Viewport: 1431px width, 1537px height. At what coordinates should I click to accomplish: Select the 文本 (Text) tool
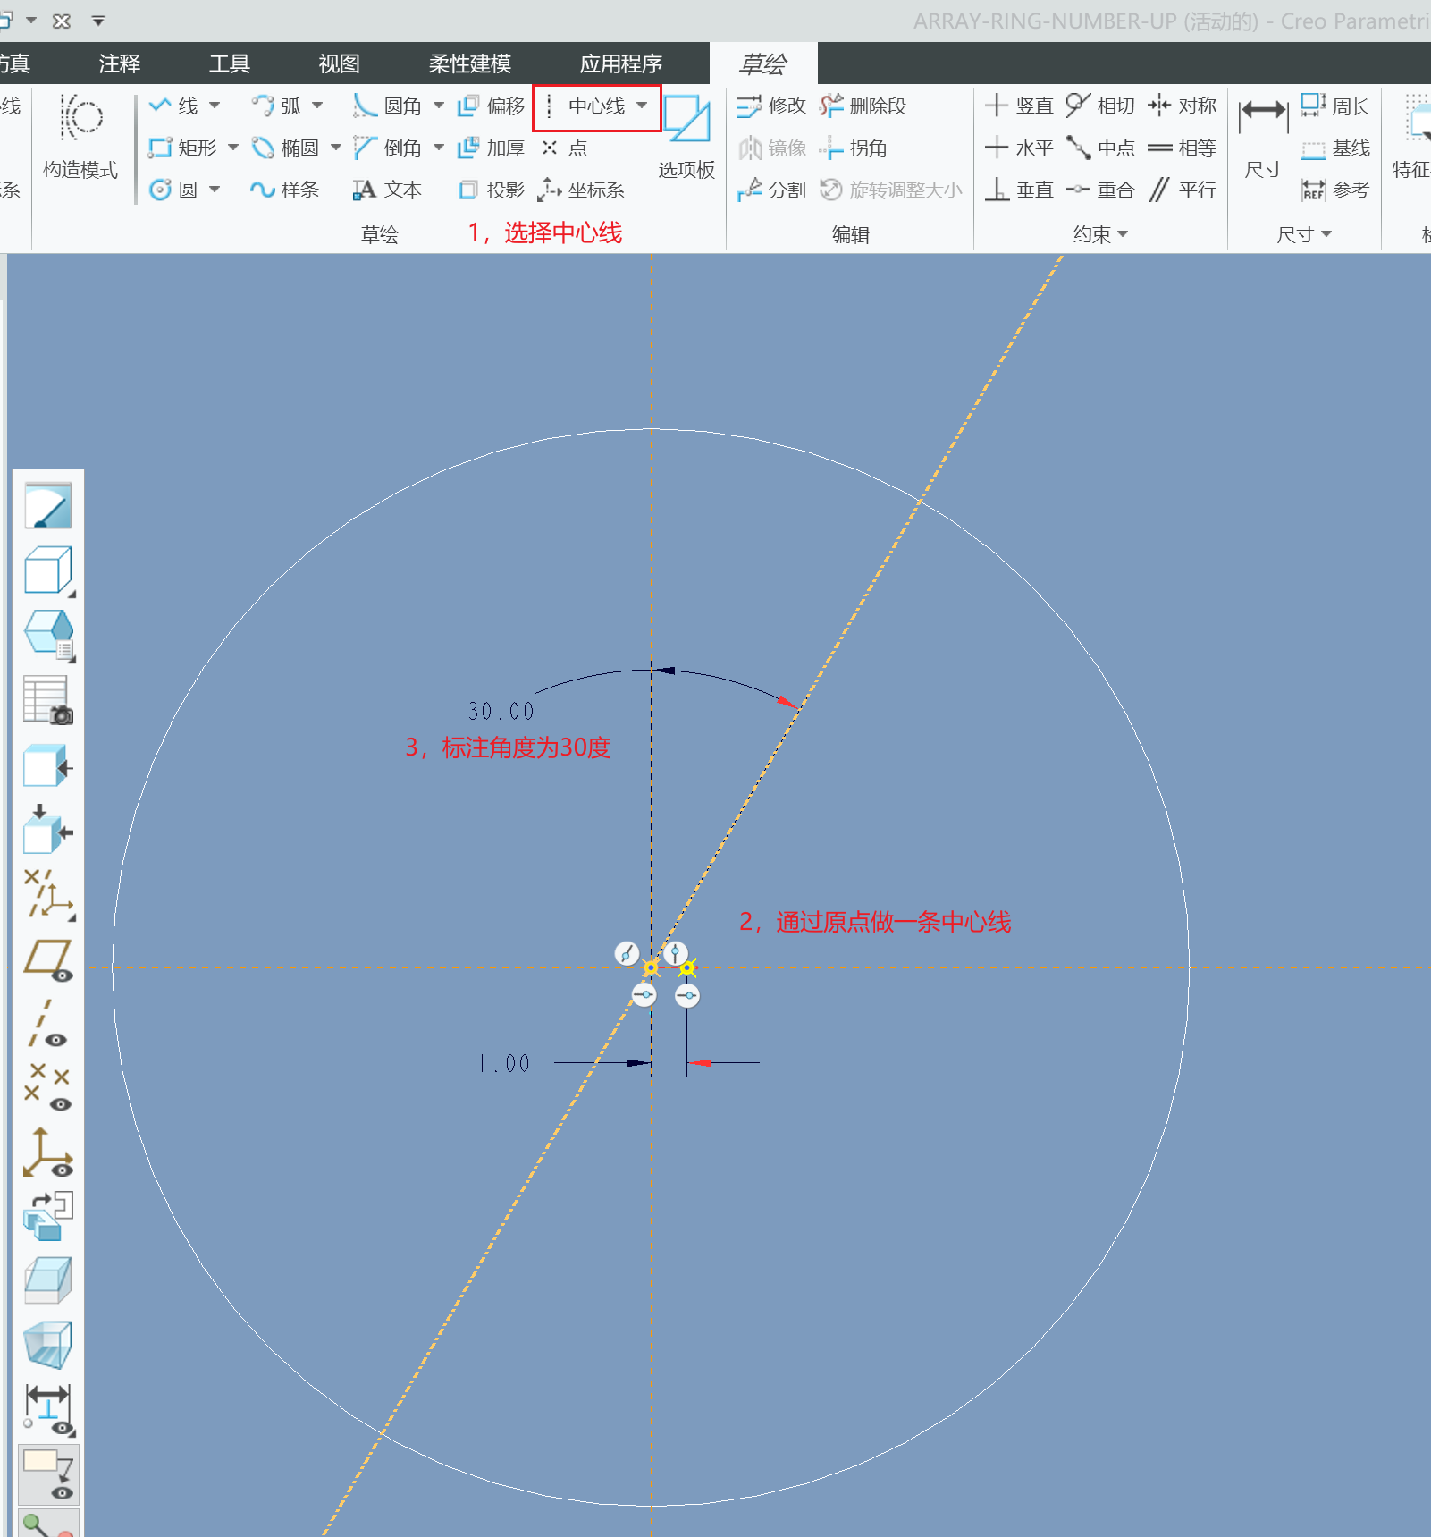click(387, 190)
